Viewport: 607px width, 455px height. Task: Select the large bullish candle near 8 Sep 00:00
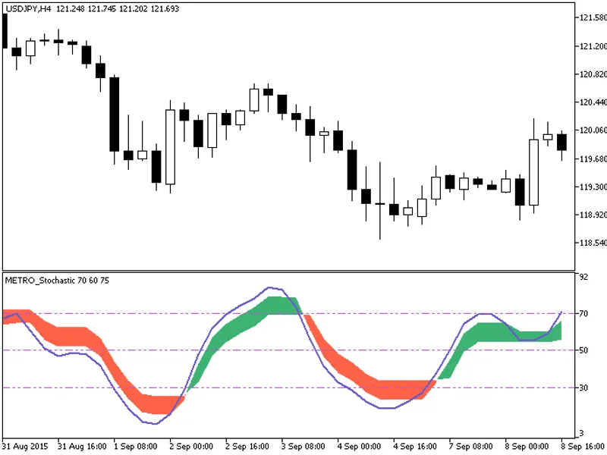534,172
